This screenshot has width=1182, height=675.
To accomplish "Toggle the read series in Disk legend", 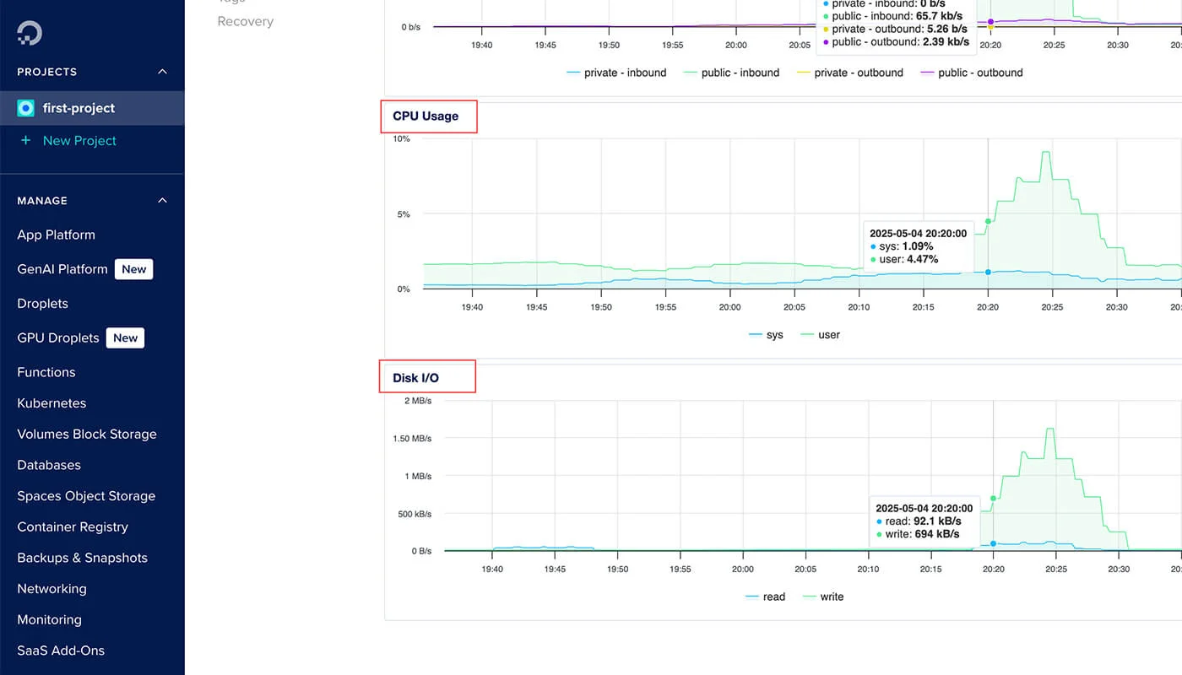I will [x=765, y=597].
